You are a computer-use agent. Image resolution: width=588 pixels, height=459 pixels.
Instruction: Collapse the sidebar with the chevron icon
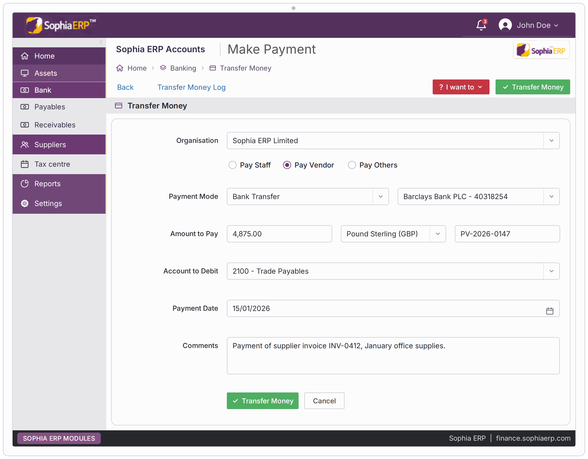[101, 42]
